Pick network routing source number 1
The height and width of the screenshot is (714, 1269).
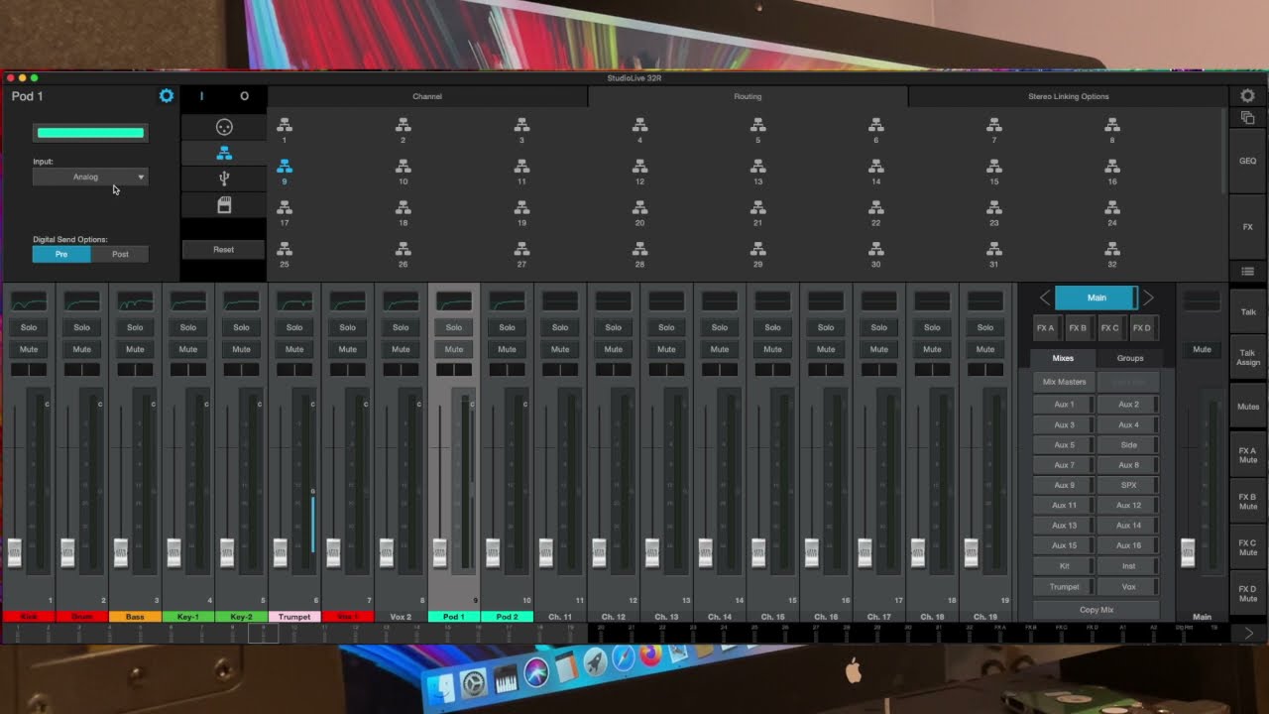(285, 131)
